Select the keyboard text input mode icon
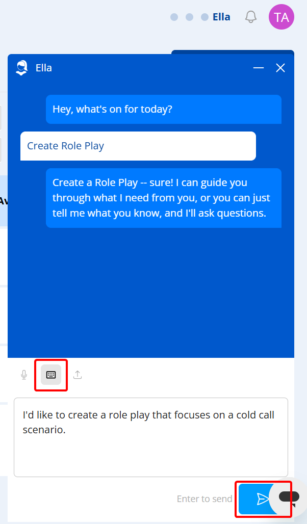Image resolution: width=307 pixels, height=524 pixels. pos(51,375)
